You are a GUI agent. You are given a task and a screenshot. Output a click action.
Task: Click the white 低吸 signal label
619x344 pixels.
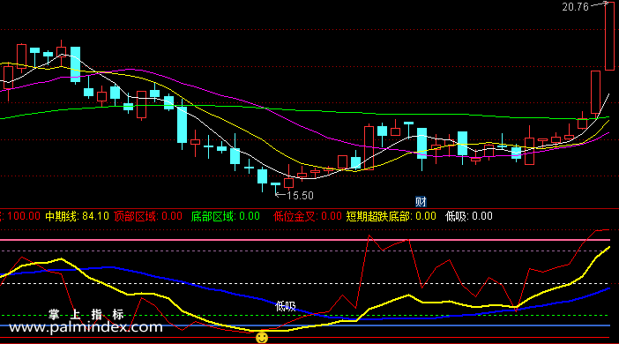[x=286, y=306]
